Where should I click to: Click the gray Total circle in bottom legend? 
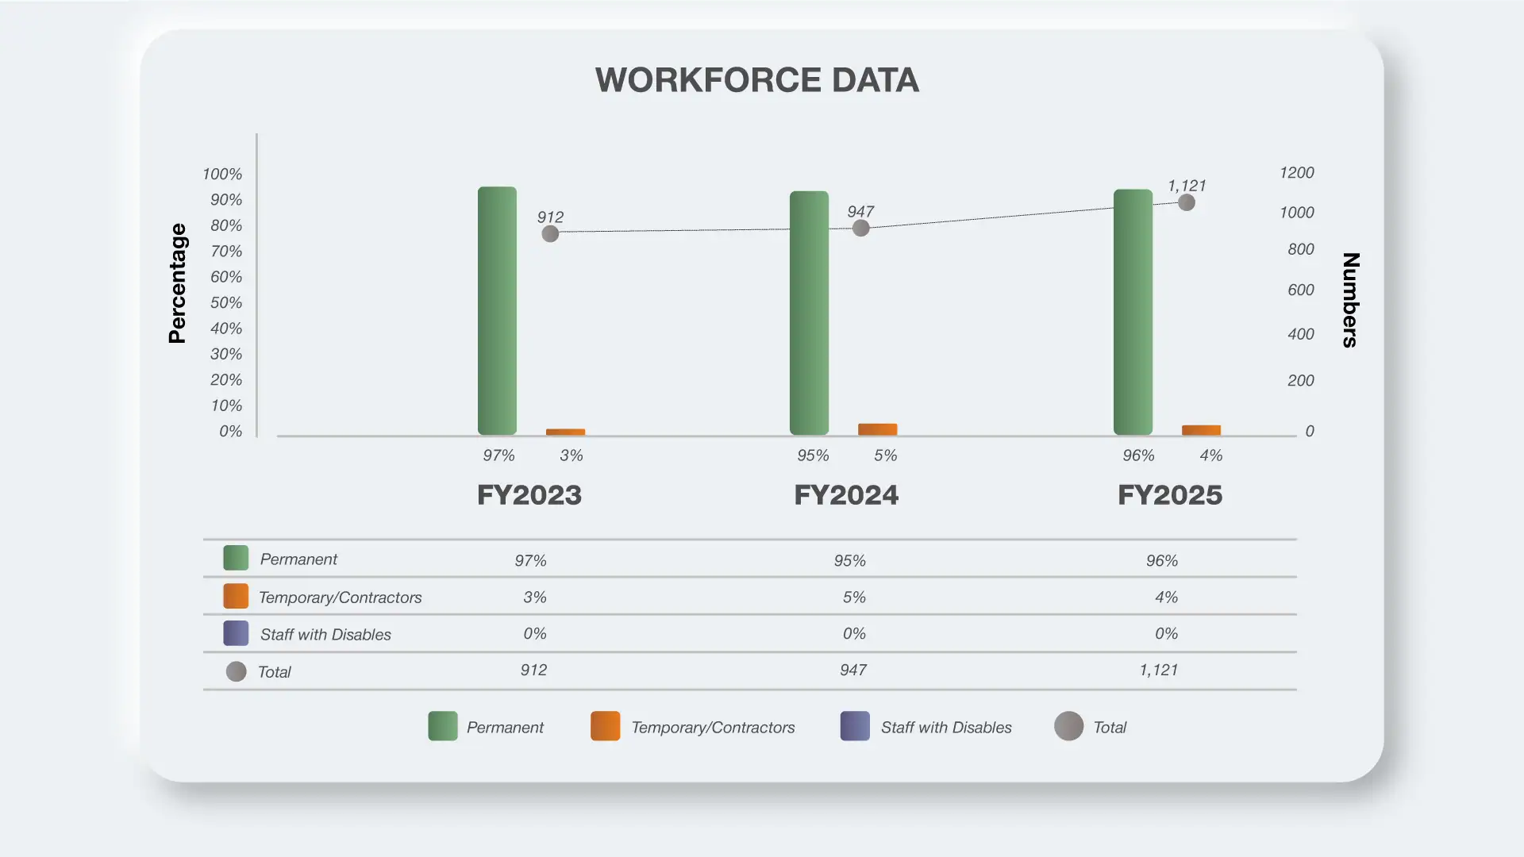(x=1068, y=726)
